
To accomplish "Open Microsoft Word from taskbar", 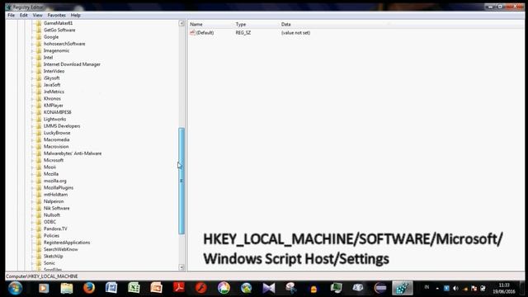I will pos(111,288).
